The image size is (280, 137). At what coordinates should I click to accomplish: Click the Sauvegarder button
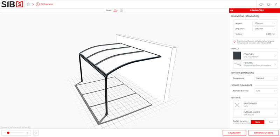(234, 133)
